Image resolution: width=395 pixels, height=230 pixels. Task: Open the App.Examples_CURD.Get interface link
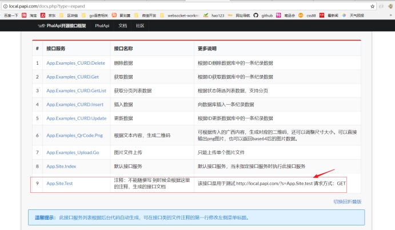click(x=73, y=77)
